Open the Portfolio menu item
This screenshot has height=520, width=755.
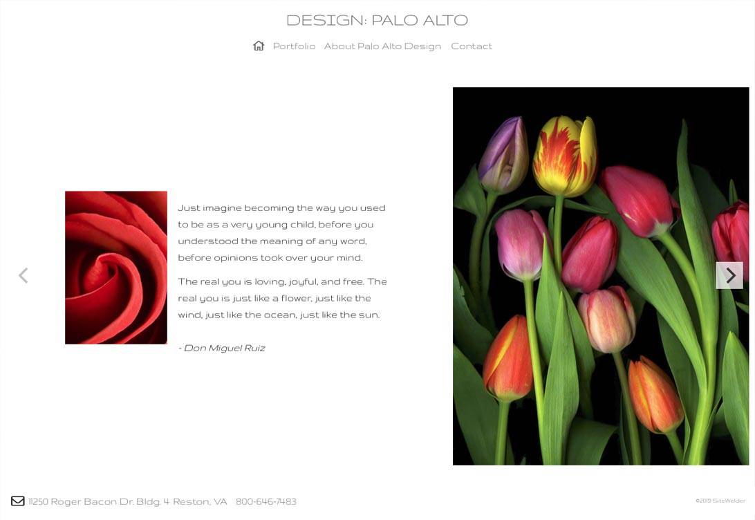(295, 46)
